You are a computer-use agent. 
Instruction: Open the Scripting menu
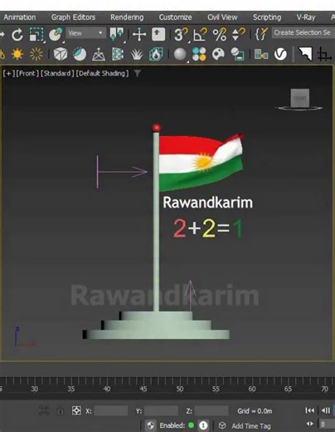coord(267,17)
